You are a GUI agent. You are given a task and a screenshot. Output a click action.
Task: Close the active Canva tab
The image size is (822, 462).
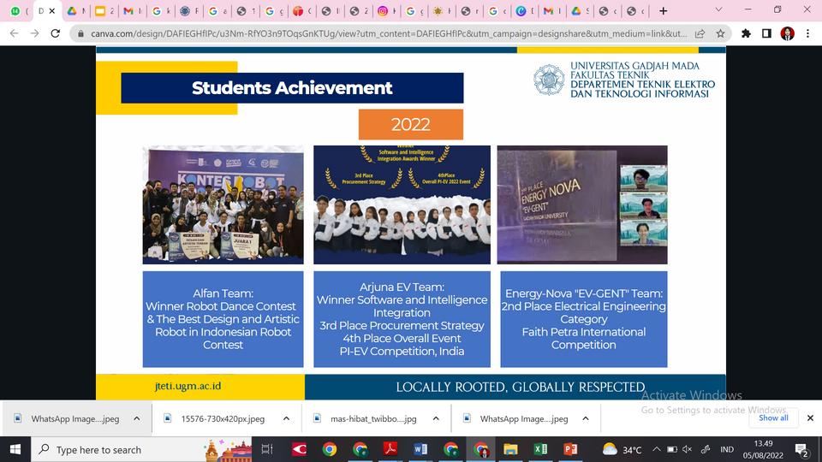pyautogui.click(x=52, y=11)
